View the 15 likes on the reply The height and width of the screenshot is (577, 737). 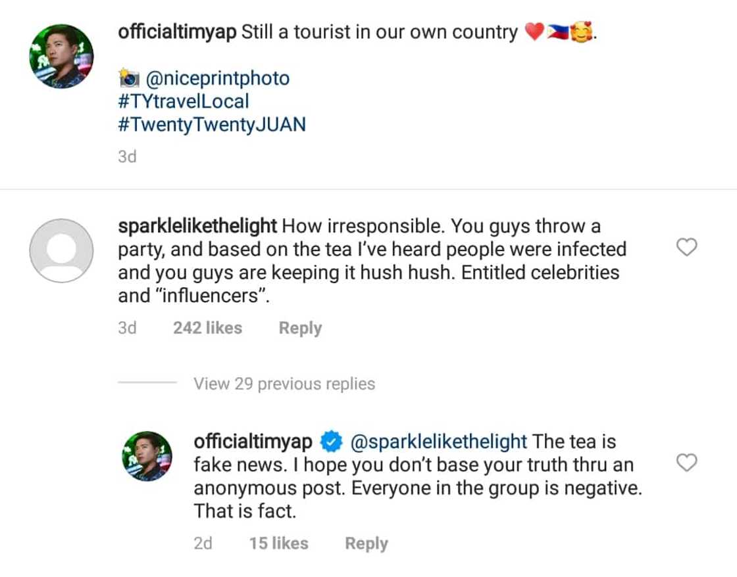pyautogui.click(x=278, y=543)
